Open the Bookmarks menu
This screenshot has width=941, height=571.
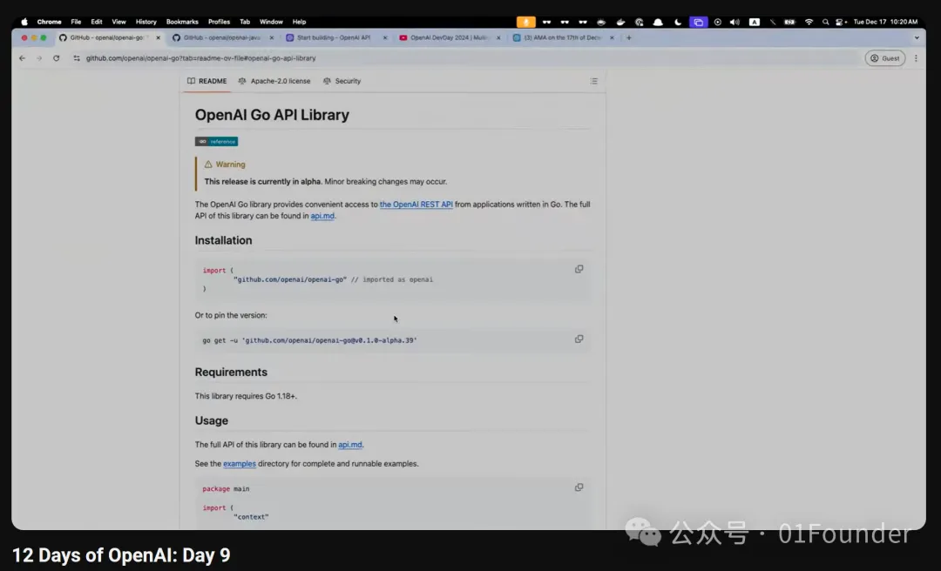click(182, 22)
